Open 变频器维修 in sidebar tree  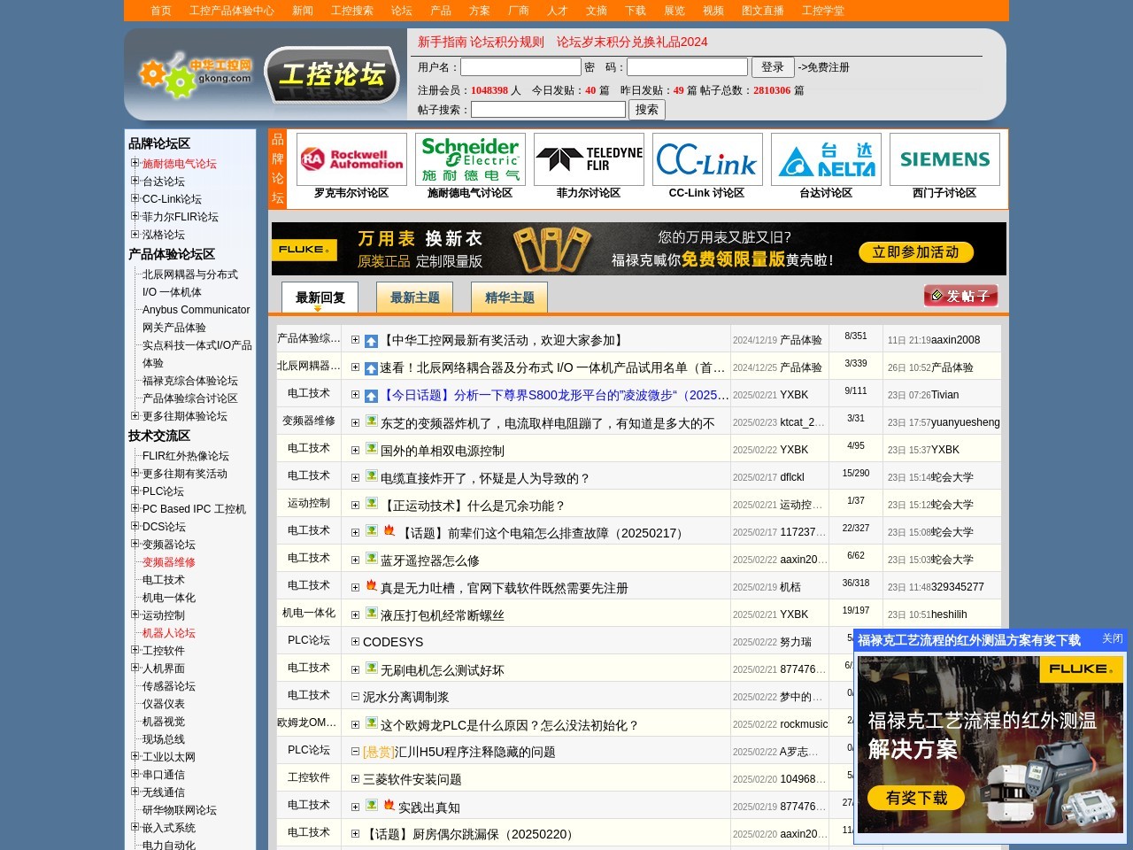[x=169, y=562]
